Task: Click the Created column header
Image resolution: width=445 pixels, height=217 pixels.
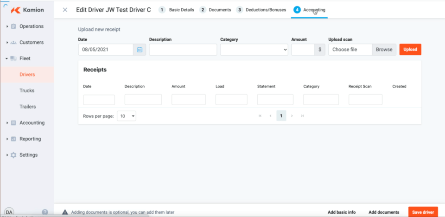Action: (399, 86)
